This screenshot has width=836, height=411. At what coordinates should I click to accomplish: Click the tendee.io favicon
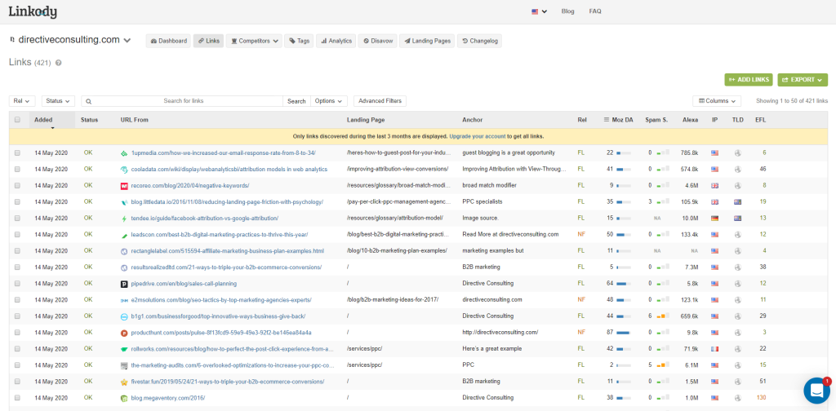tap(124, 219)
